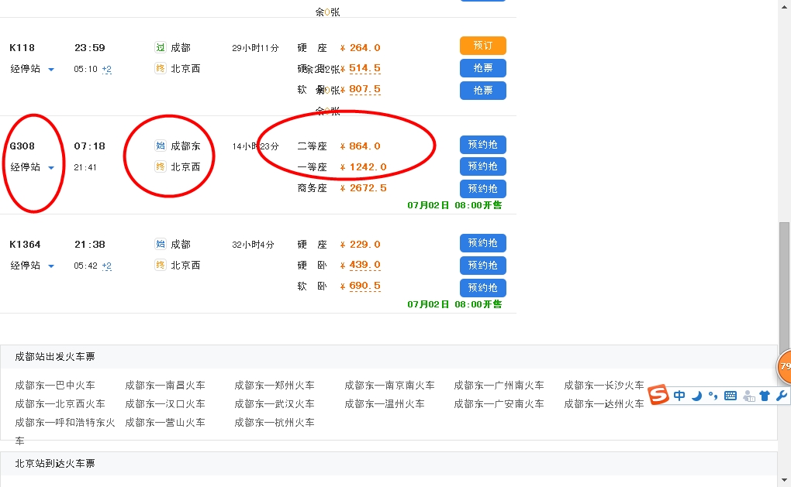Click train number G308
The width and height of the screenshot is (791, 487).
coord(22,146)
